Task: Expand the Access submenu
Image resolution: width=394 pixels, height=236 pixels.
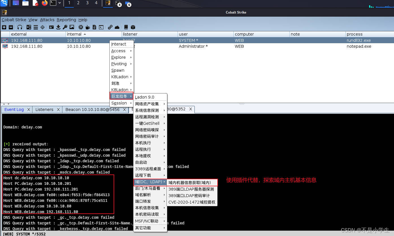Action: point(122,51)
